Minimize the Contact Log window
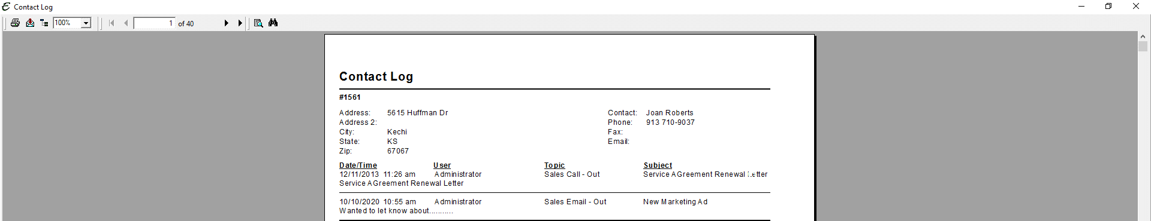 coord(1081,7)
